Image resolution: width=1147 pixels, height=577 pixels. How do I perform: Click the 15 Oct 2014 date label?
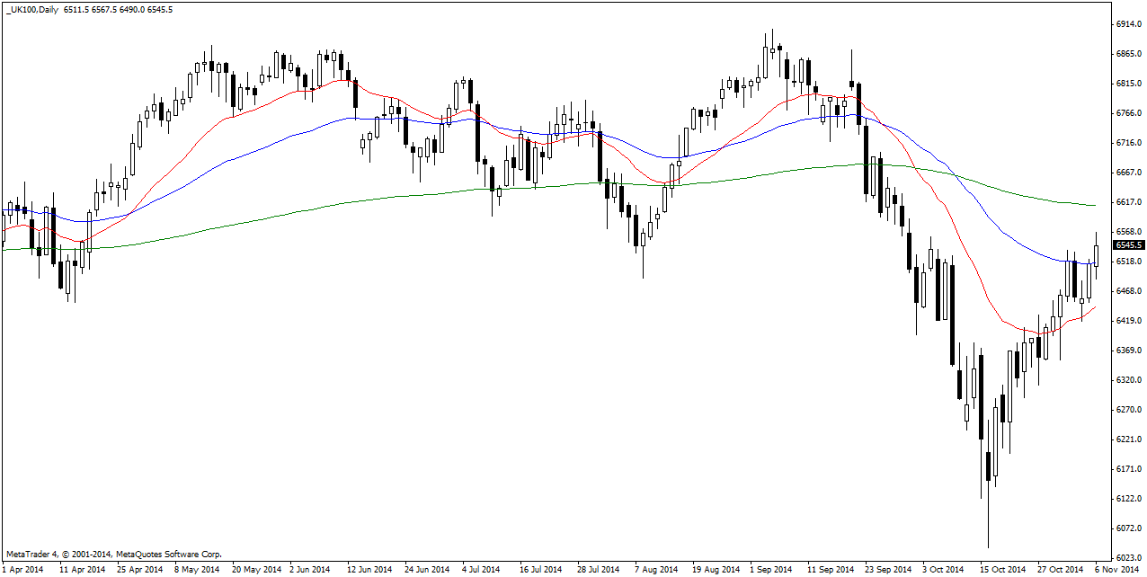click(x=1002, y=570)
